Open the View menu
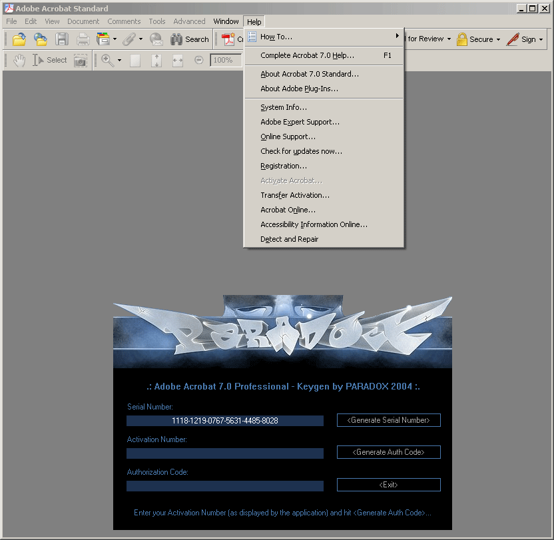The height and width of the screenshot is (540, 554). tap(52, 21)
